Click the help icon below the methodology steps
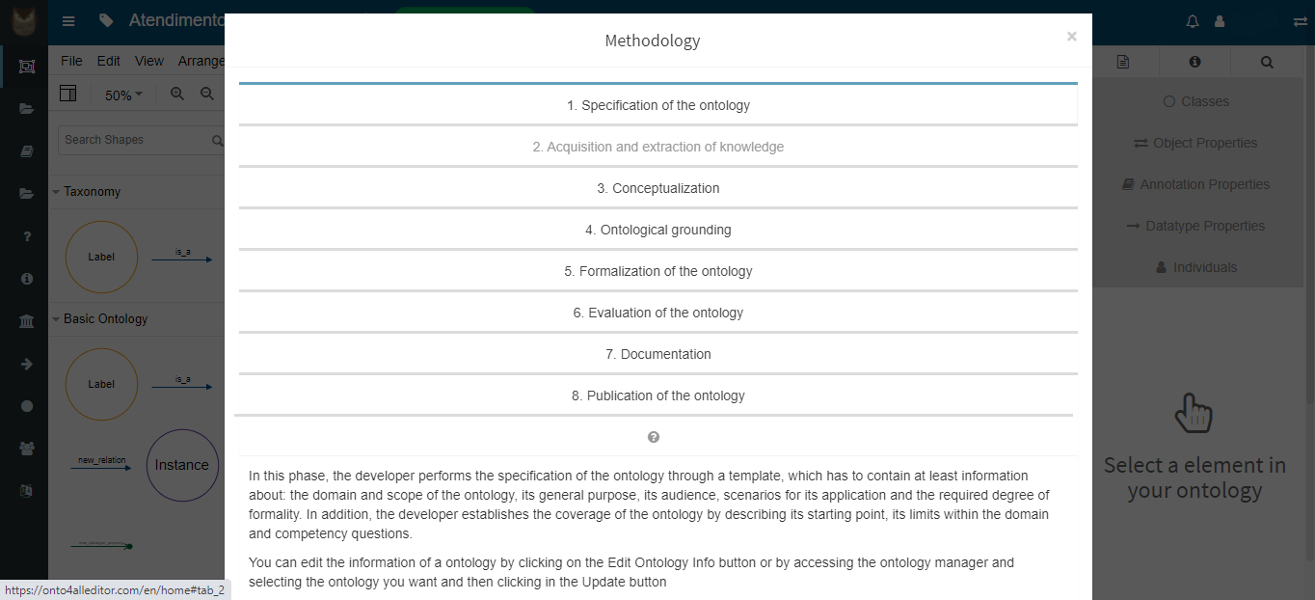The width and height of the screenshot is (1315, 600). click(x=654, y=437)
